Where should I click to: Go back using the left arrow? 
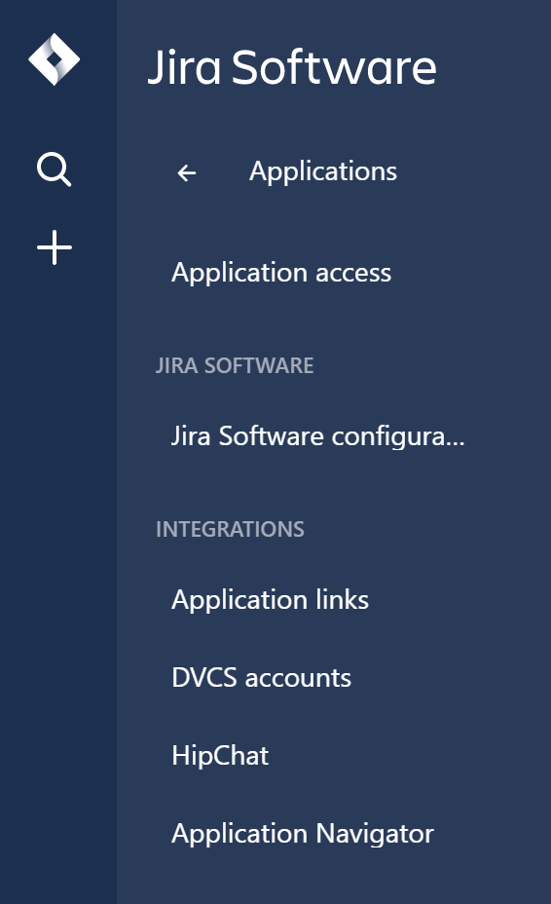186,172
